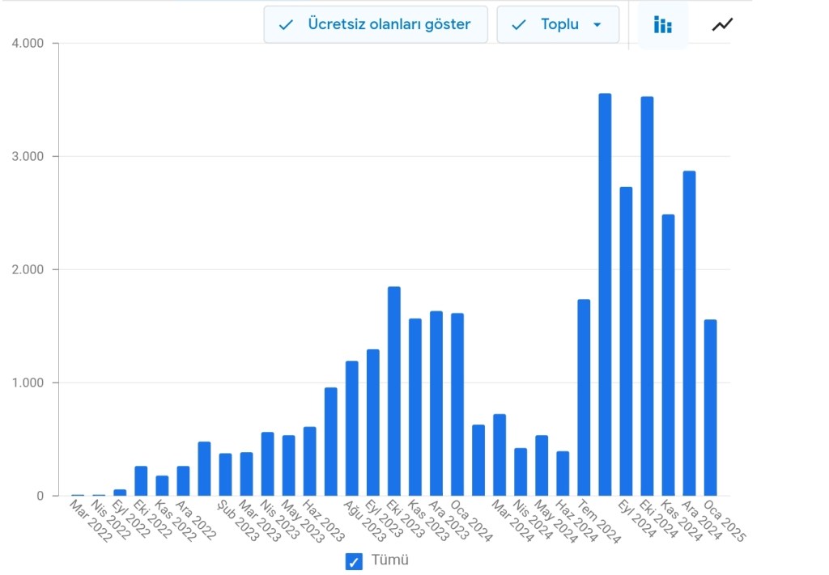Click checkmark icon in Toplu button
Image resolution: width=829 pixels, height=575 pixels.
519,25
